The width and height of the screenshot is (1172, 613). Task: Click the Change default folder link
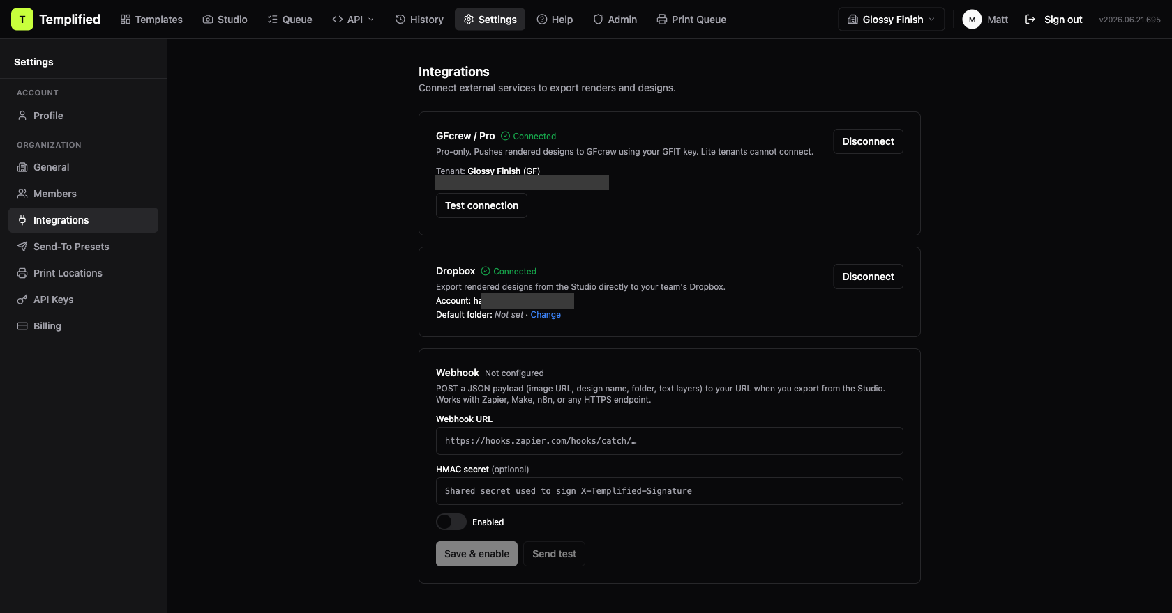pyautogui.click(x=546, y=315)
